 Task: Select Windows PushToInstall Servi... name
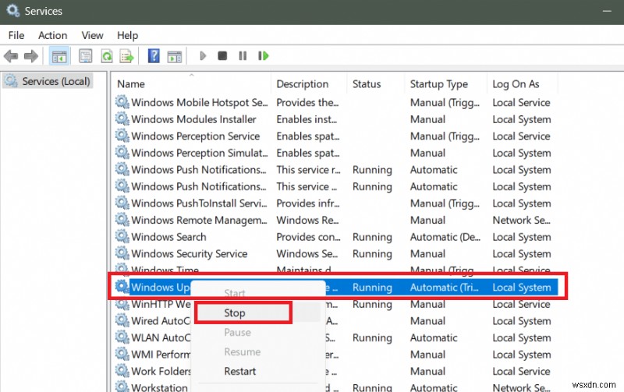(199, 203)
